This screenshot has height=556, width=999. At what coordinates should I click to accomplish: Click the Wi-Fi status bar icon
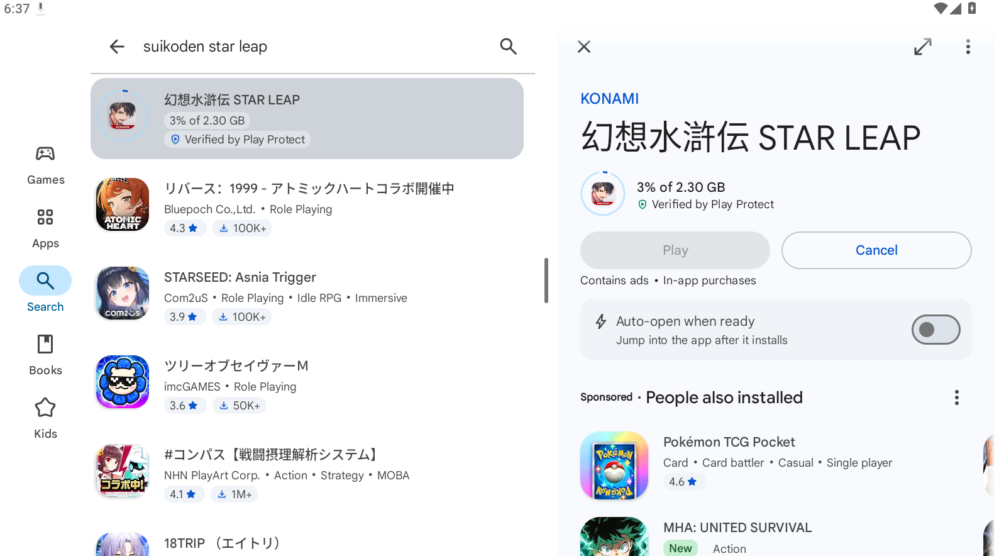[x=941, y=9]
